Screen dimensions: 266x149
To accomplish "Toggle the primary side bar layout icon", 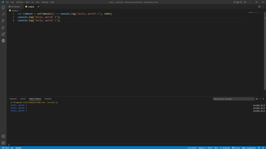I will 235,2.
